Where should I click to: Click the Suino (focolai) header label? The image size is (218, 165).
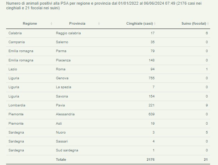coord(194,24)
